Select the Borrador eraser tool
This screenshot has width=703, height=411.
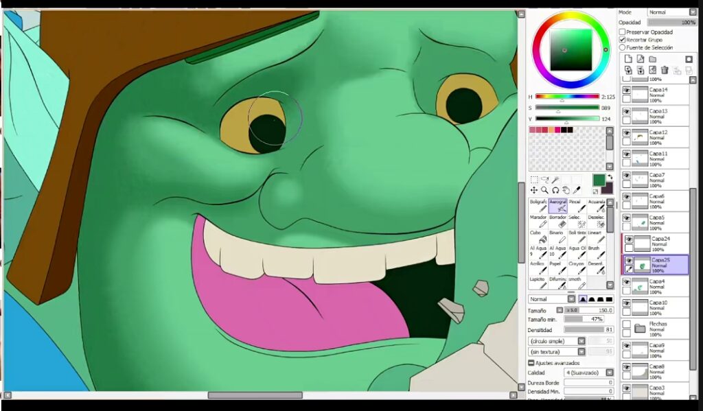click(557, 221)
